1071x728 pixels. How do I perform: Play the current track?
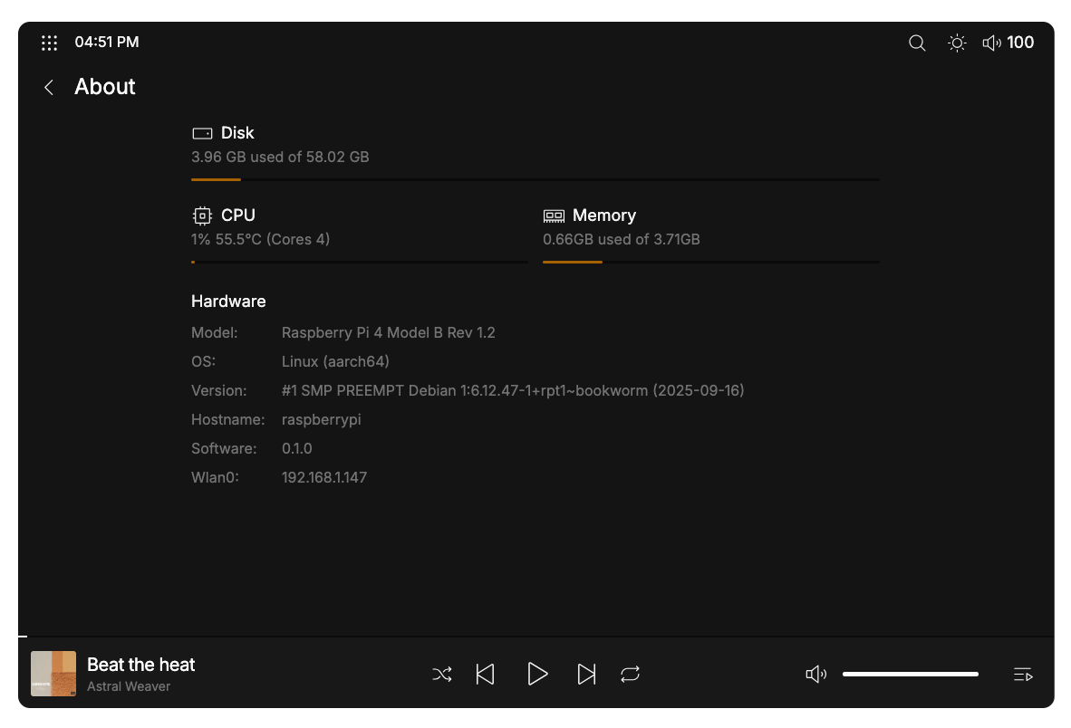tap(537, 674)
